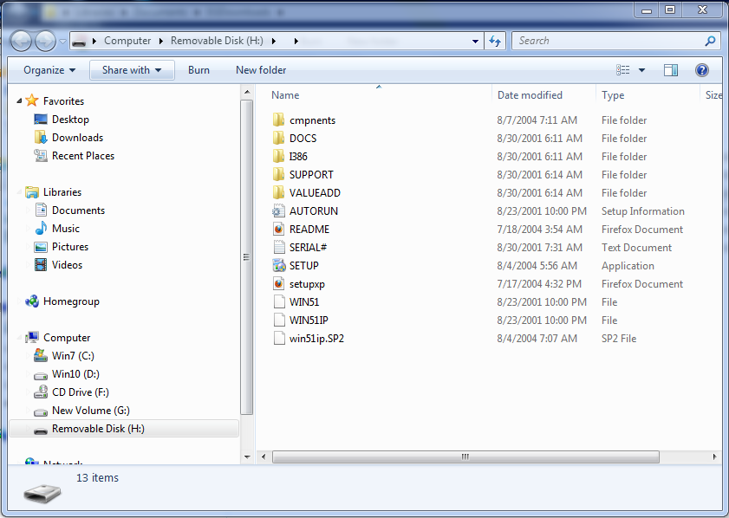Image resolution: width=729 pixels, height=518 pixels.
Task: Sort by the Name column header
Action: (285, 95)
